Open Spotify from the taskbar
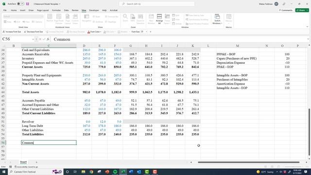This screenshot has height=175, width=311. (115, 172)
